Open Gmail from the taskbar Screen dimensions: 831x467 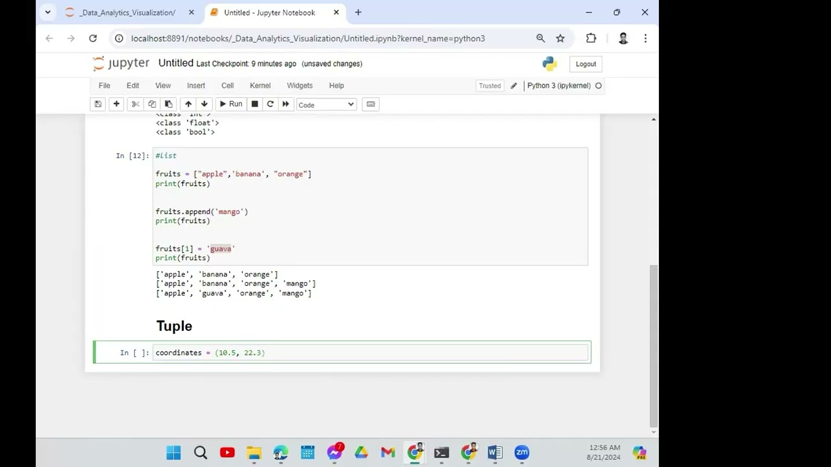pyautogui.click(x=388, y=453)
